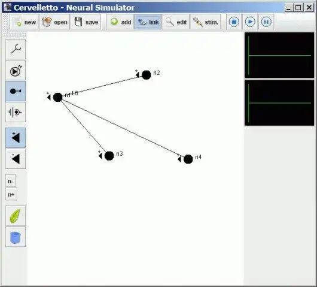Image resolution: width=317 pixels, height=287 pixels.
Task: Pause the running simulation
Action: tap(266, 22)
